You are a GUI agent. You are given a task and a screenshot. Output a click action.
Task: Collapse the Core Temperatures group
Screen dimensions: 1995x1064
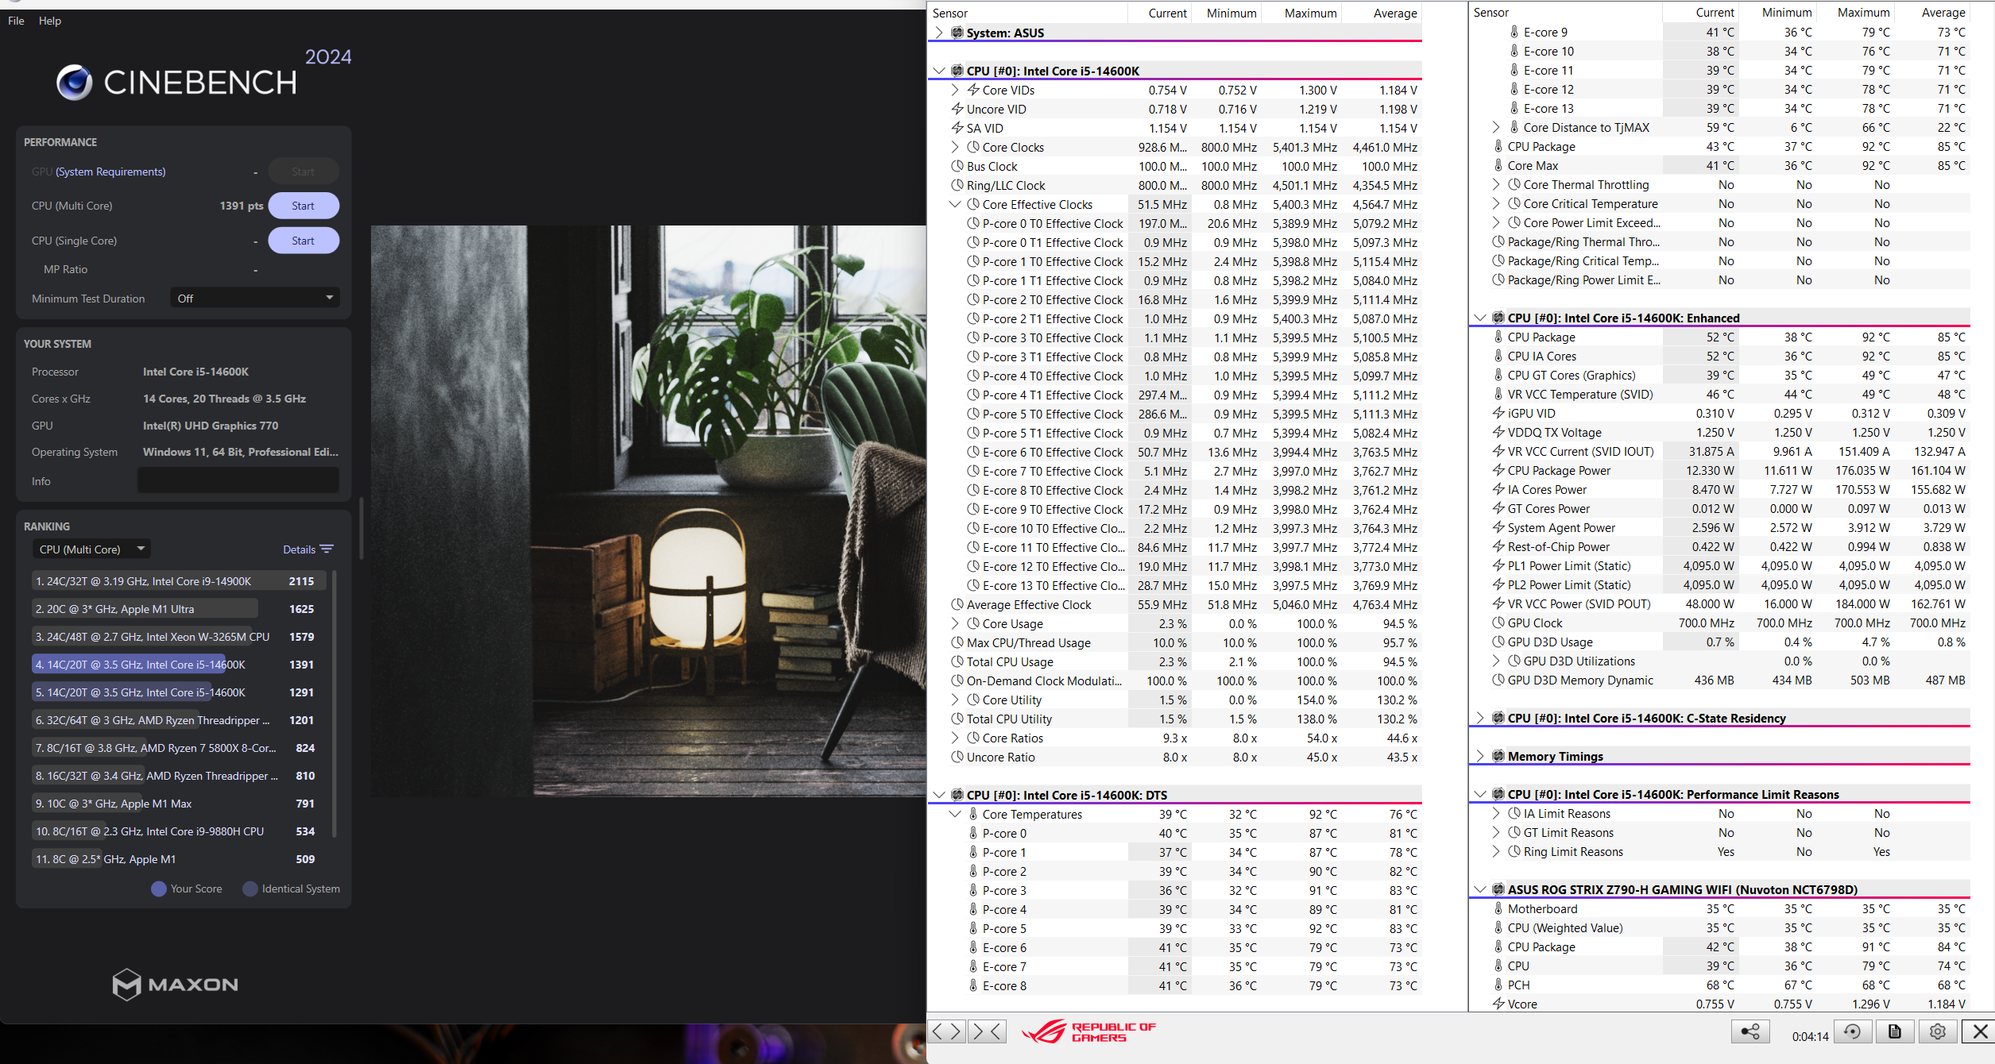click(x=955, y=814)
